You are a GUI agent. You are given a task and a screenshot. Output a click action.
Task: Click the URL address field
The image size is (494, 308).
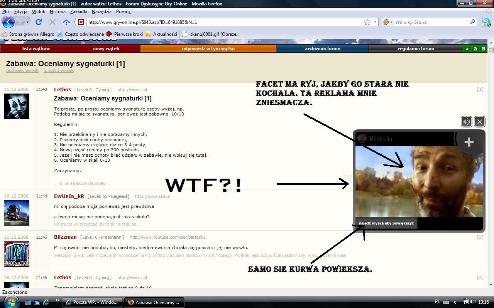pyautogui.click(x=225, y=22)
